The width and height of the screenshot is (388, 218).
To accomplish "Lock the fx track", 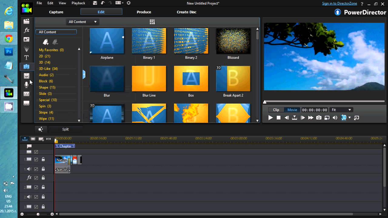I will (43, 178).
